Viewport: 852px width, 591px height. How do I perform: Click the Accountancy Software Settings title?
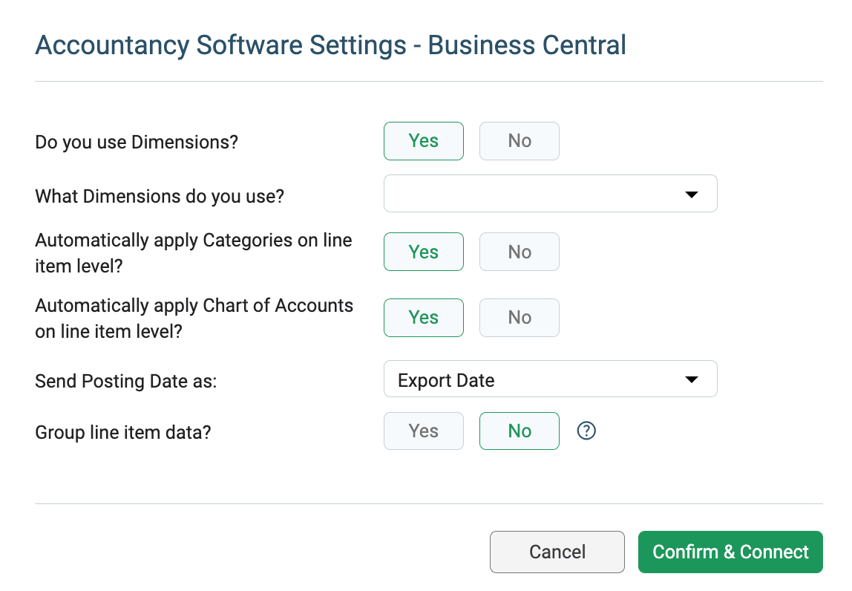[330, 45]
